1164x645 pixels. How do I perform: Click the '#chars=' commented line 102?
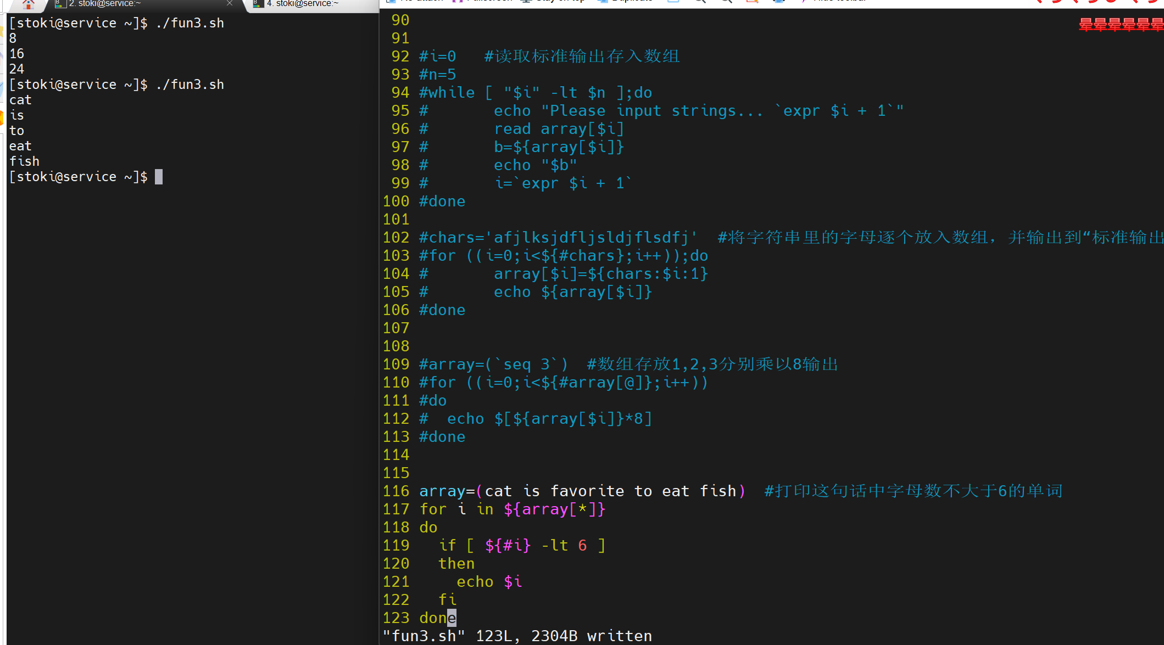(x=558, y=237)
